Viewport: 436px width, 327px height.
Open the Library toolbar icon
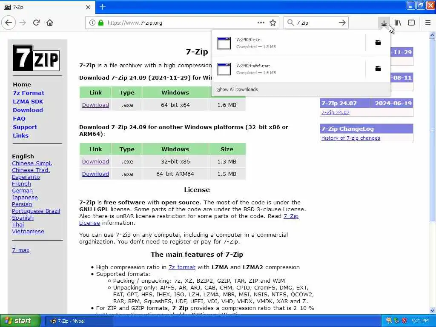(x=398, y=23)
